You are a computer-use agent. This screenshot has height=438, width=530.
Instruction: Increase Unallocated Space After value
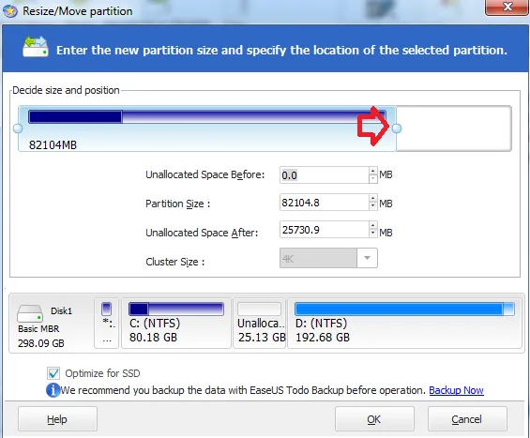pyautogui.click(x=372, y=225)
